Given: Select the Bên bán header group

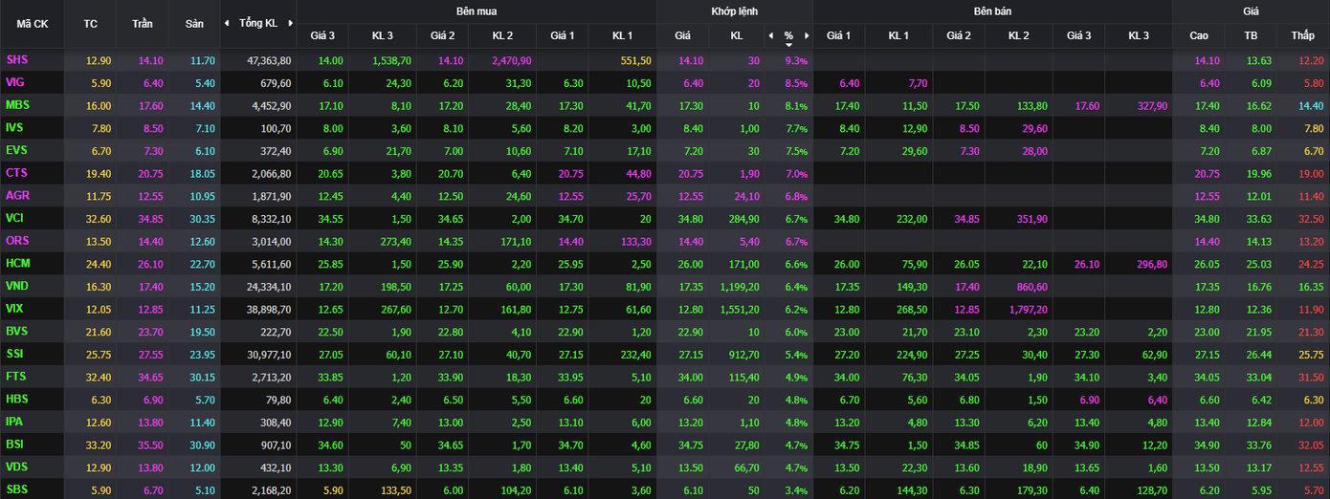Looking at the screenshot, I should pos(992,11).
